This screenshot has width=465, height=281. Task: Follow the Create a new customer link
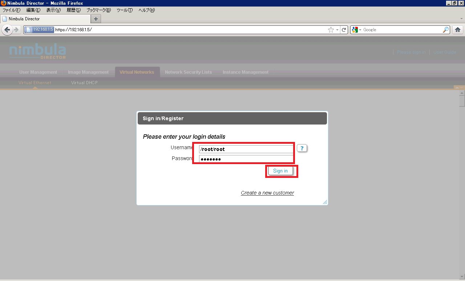(267, 193)
